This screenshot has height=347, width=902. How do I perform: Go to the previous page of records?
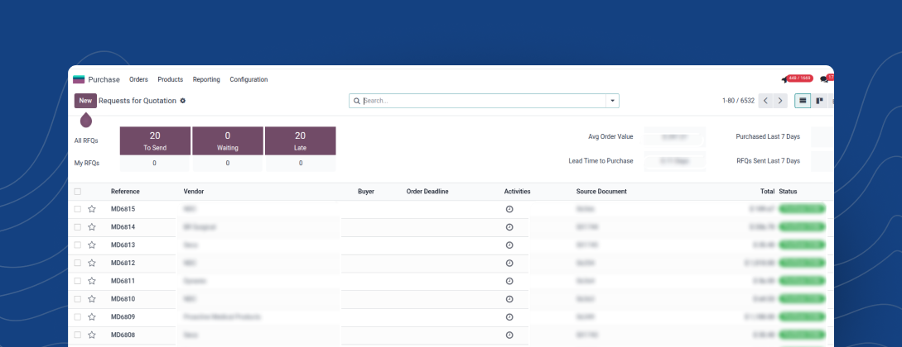pos(765,101)
